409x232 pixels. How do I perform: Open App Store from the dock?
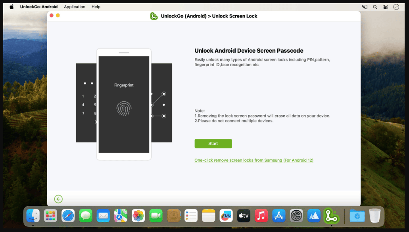pyautogui.click(x=279, y=216)
